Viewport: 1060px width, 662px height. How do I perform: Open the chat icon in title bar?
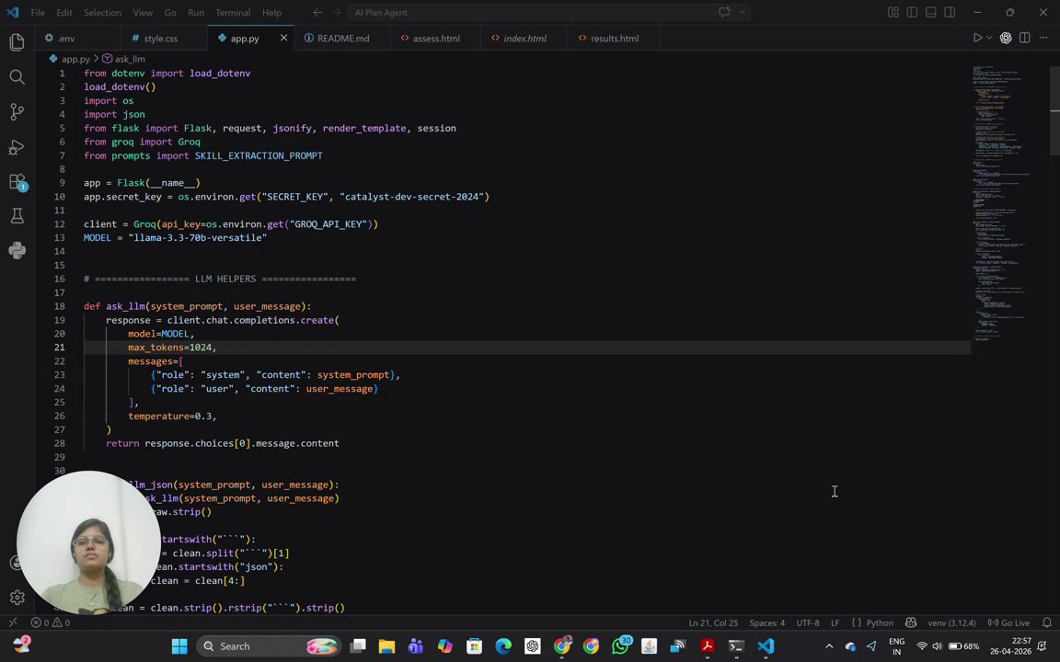point(725,12)
